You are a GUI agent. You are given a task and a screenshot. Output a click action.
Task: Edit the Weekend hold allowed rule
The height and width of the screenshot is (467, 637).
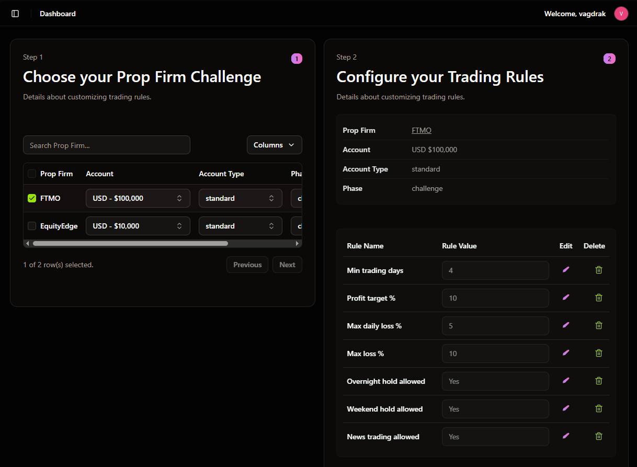(565, 408)
